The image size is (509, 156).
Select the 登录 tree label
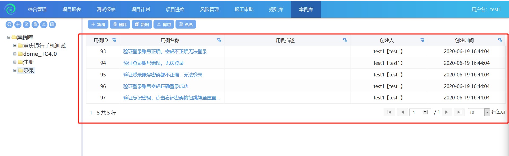point(29,71)
